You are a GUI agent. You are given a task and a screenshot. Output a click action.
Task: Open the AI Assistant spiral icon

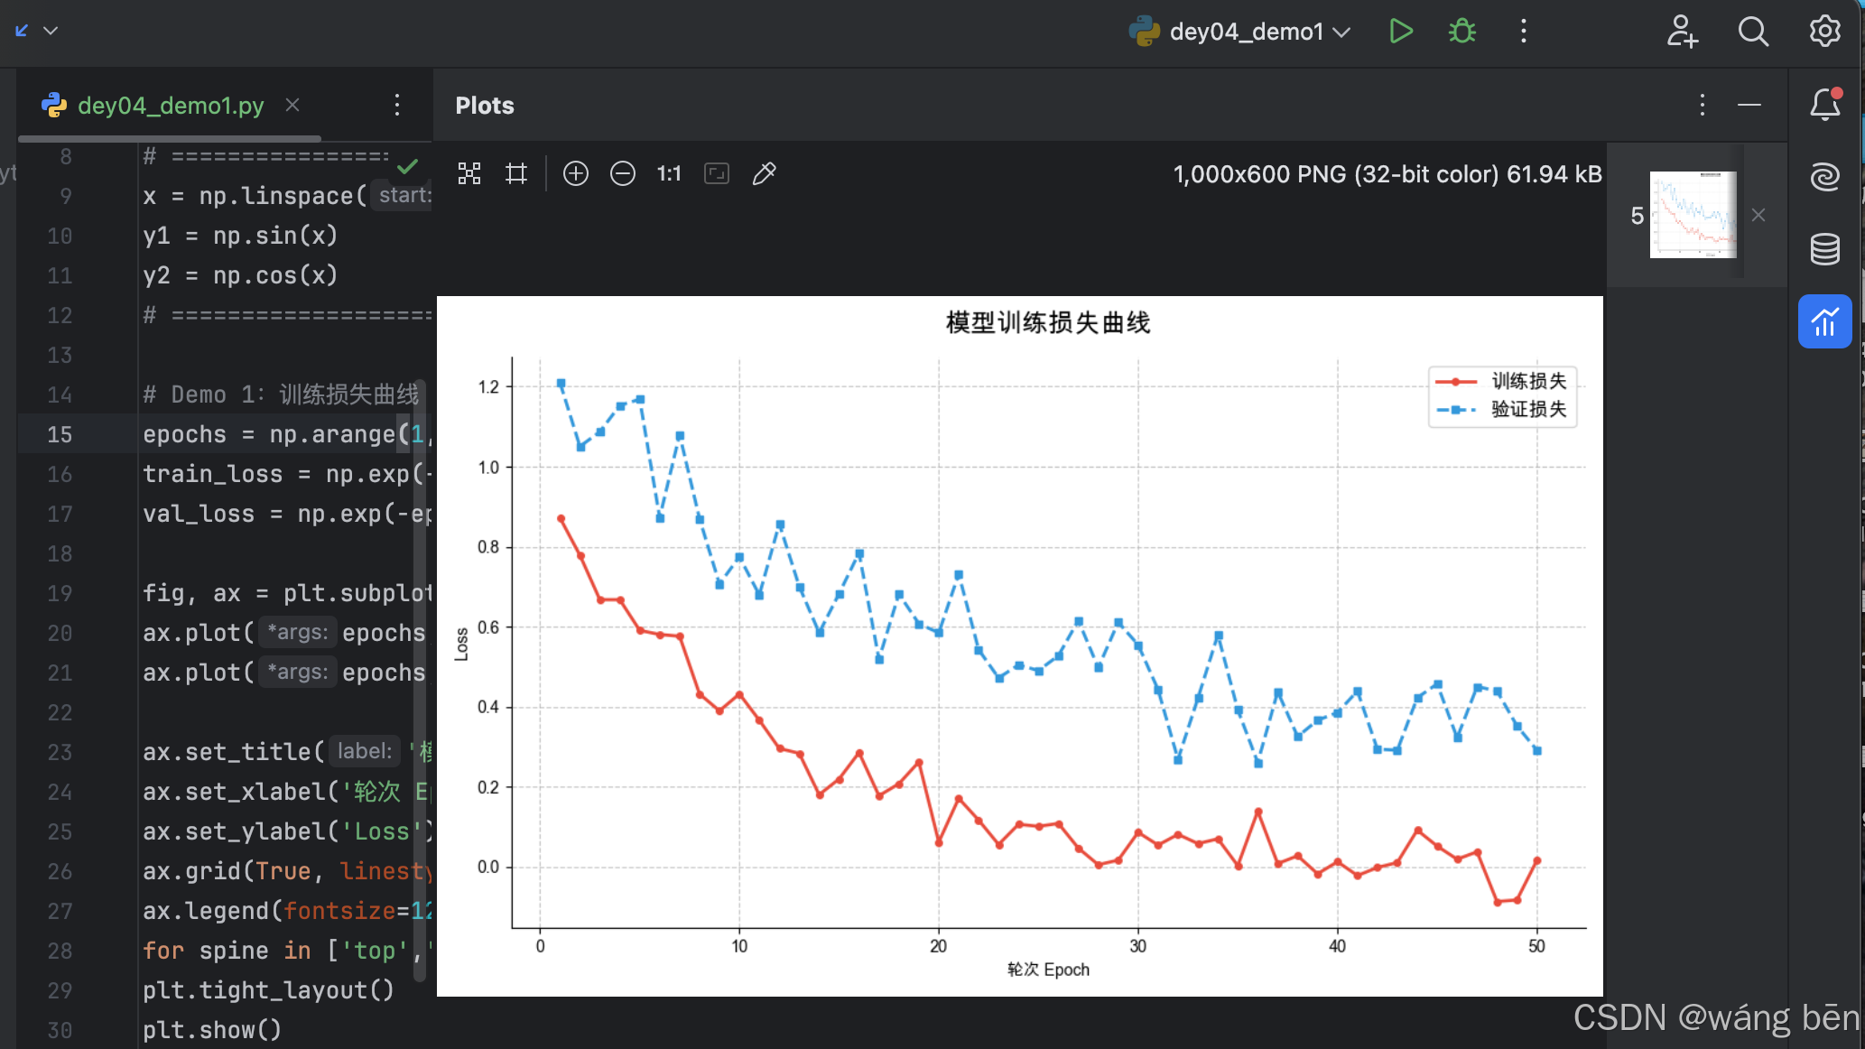click(x=1824, y=176)
